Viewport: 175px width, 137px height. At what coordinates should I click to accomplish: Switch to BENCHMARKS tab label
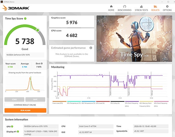(x=124, y=10)
